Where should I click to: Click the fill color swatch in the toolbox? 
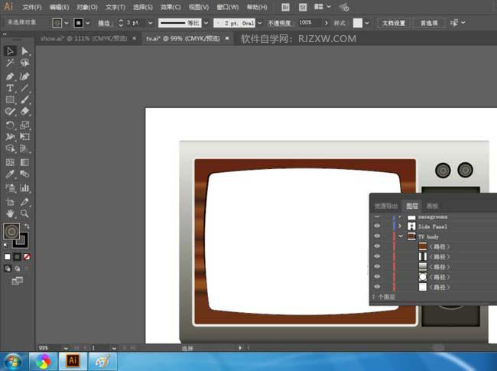11,230
